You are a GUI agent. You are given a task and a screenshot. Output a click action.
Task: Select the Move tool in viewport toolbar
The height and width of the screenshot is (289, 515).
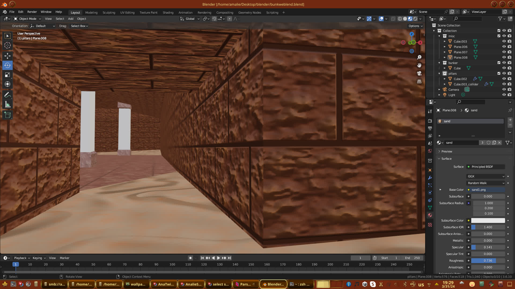8,56
